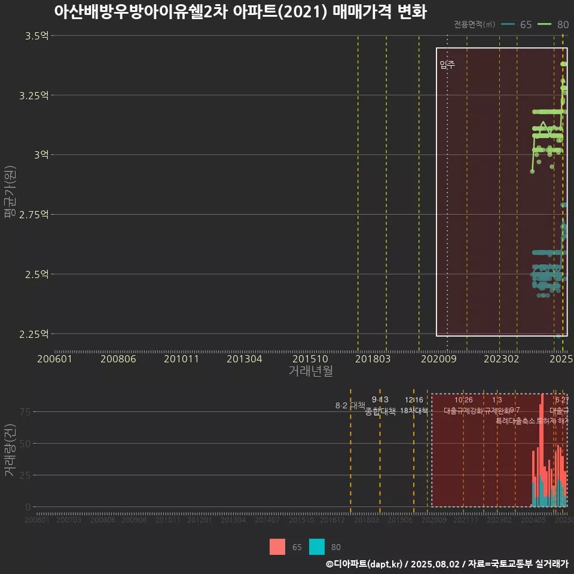Click 202111 on the volume chart x-axis
574x574 pixels.
466,520
